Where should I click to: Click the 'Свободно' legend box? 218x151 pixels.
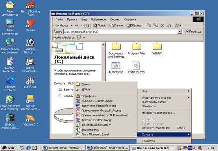[60, 96]
